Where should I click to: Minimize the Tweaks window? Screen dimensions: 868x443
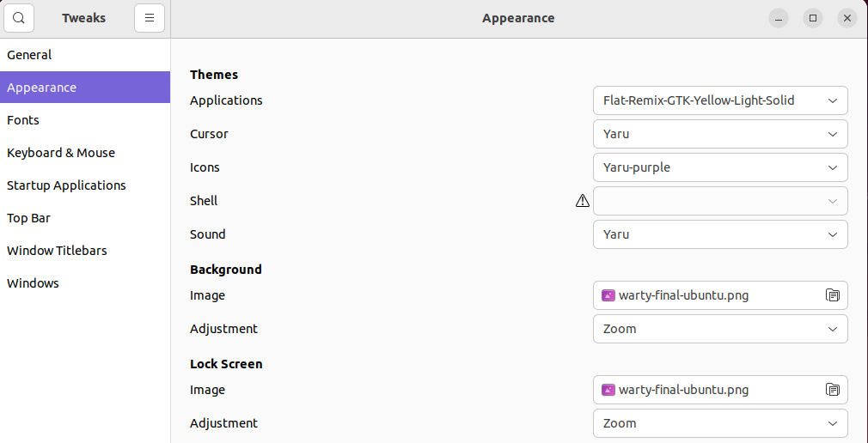[779, 18]
